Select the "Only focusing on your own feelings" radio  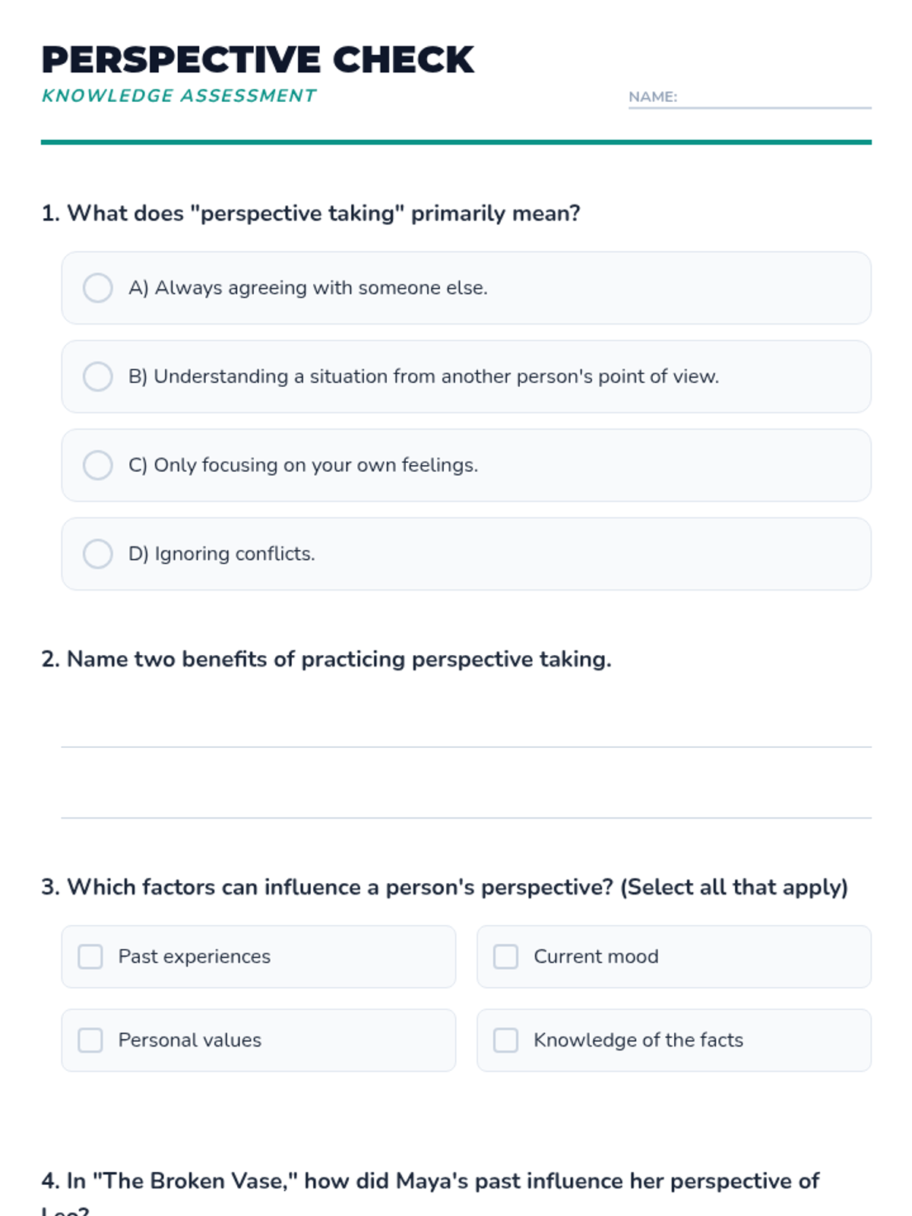coord(98,465)
